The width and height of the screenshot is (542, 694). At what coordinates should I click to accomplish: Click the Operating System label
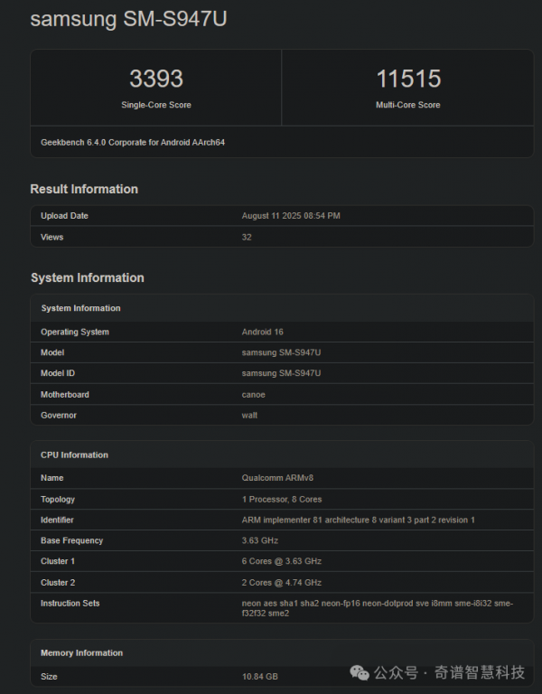click(75, 332)
